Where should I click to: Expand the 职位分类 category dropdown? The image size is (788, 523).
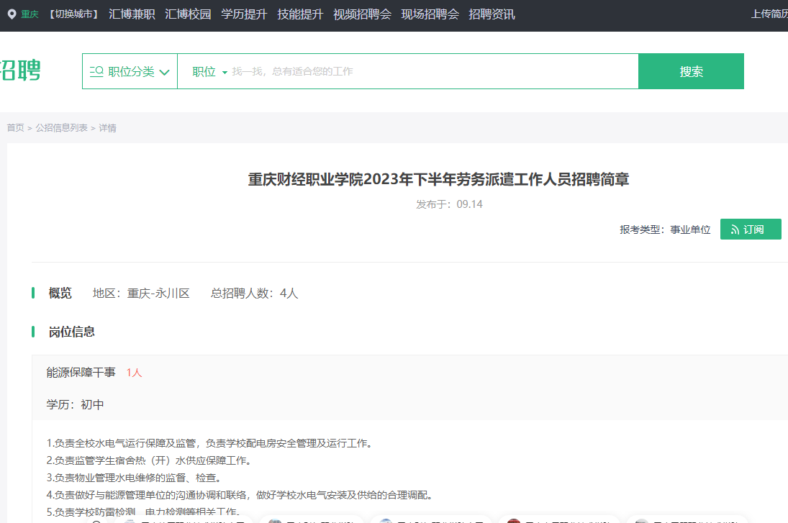130,71
